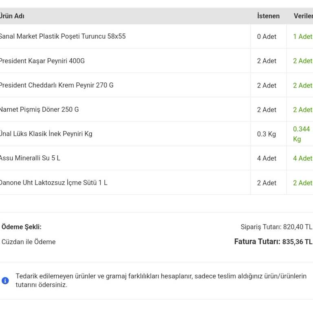Open President Kaşar Peyniri 400G item
Screen dimensions: 313x313
coord(42,61)
